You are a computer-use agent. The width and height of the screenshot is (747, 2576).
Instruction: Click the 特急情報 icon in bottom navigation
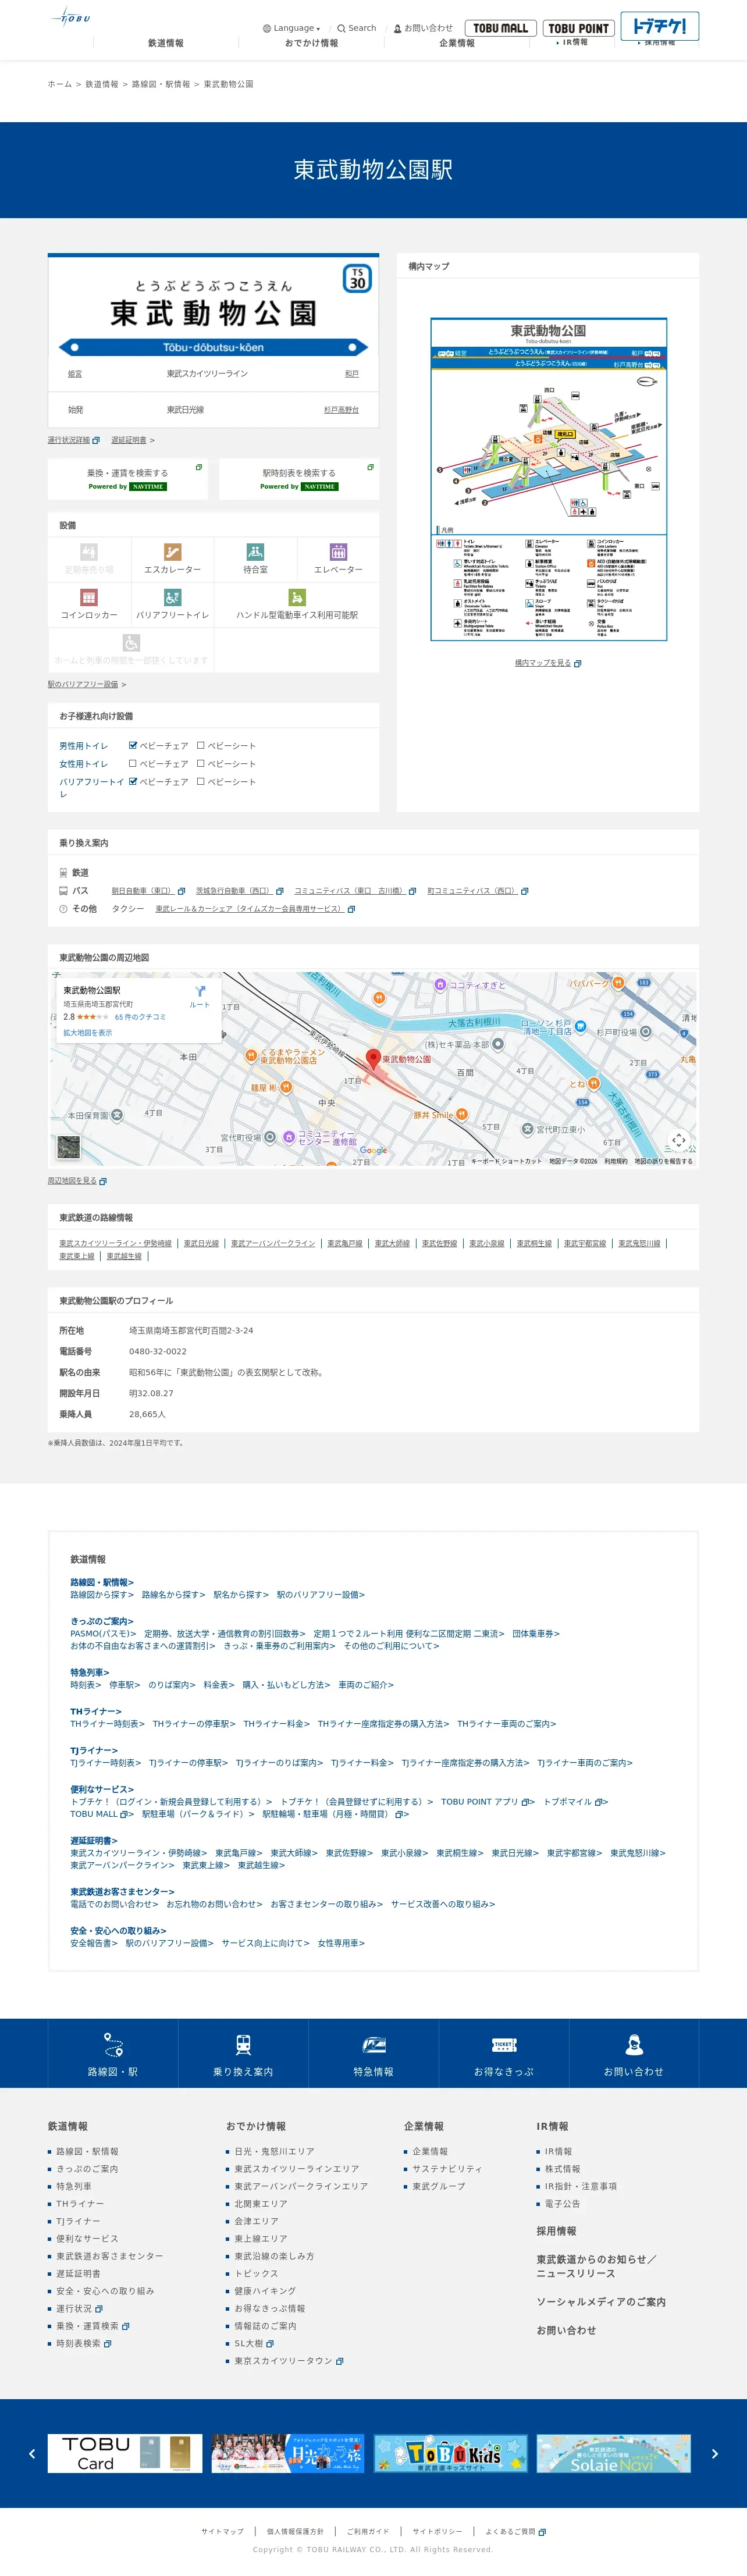tap(373, 2045)
